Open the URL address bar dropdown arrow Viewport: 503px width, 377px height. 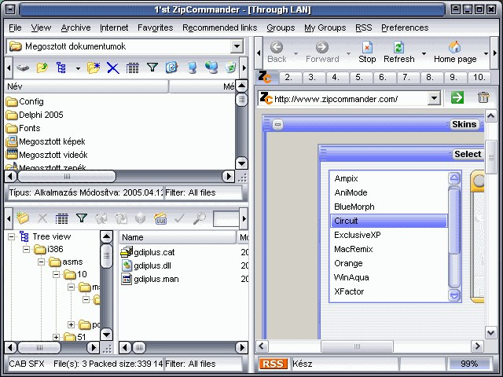pyautogui.click(x=434, y=98)
